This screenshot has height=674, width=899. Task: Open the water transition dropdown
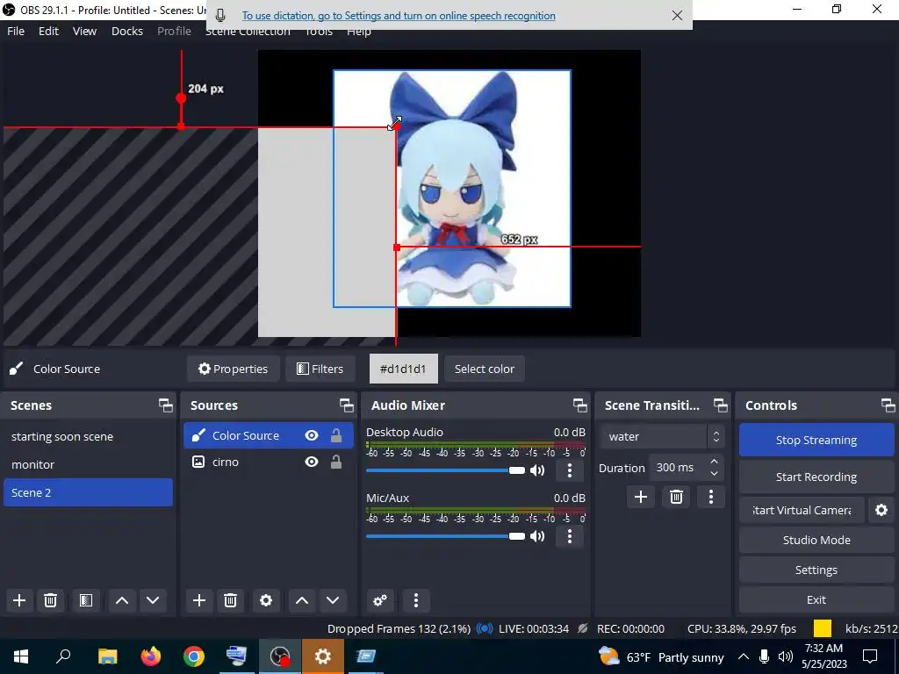(662, 437)
